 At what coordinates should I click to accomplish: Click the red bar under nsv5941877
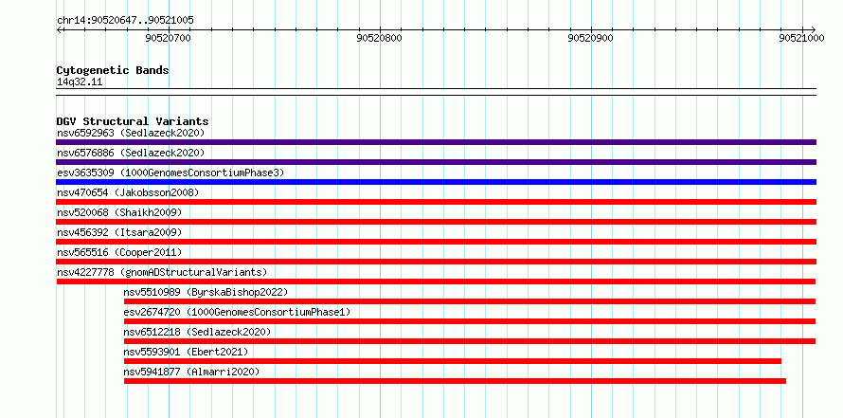[x=455, y=381]
